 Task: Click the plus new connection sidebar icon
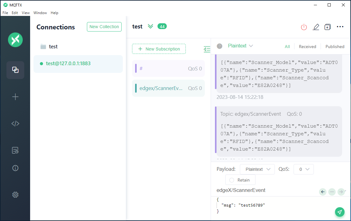pos(15,97)
